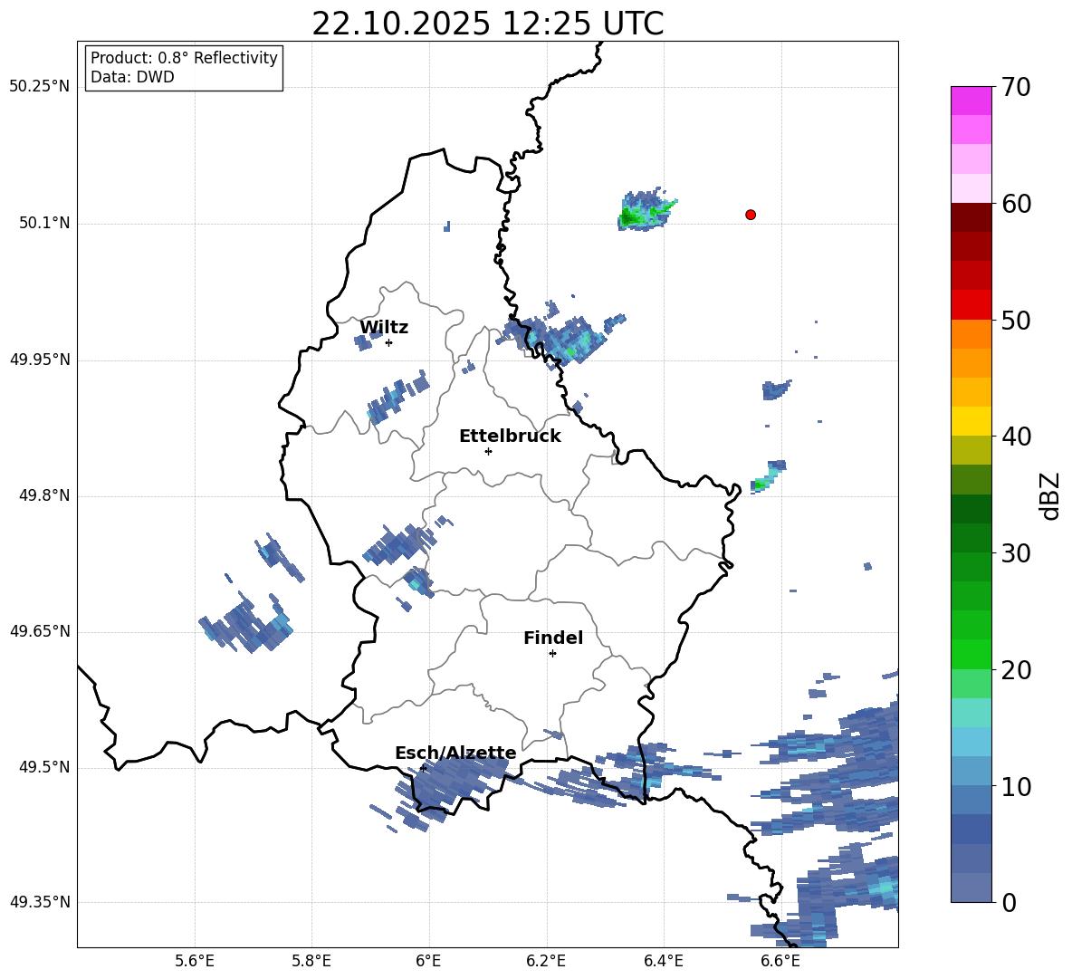Screen dimensions: 1072x979
Task: Click the cross marker below Wiltz
Action: (x=388, y=342)
